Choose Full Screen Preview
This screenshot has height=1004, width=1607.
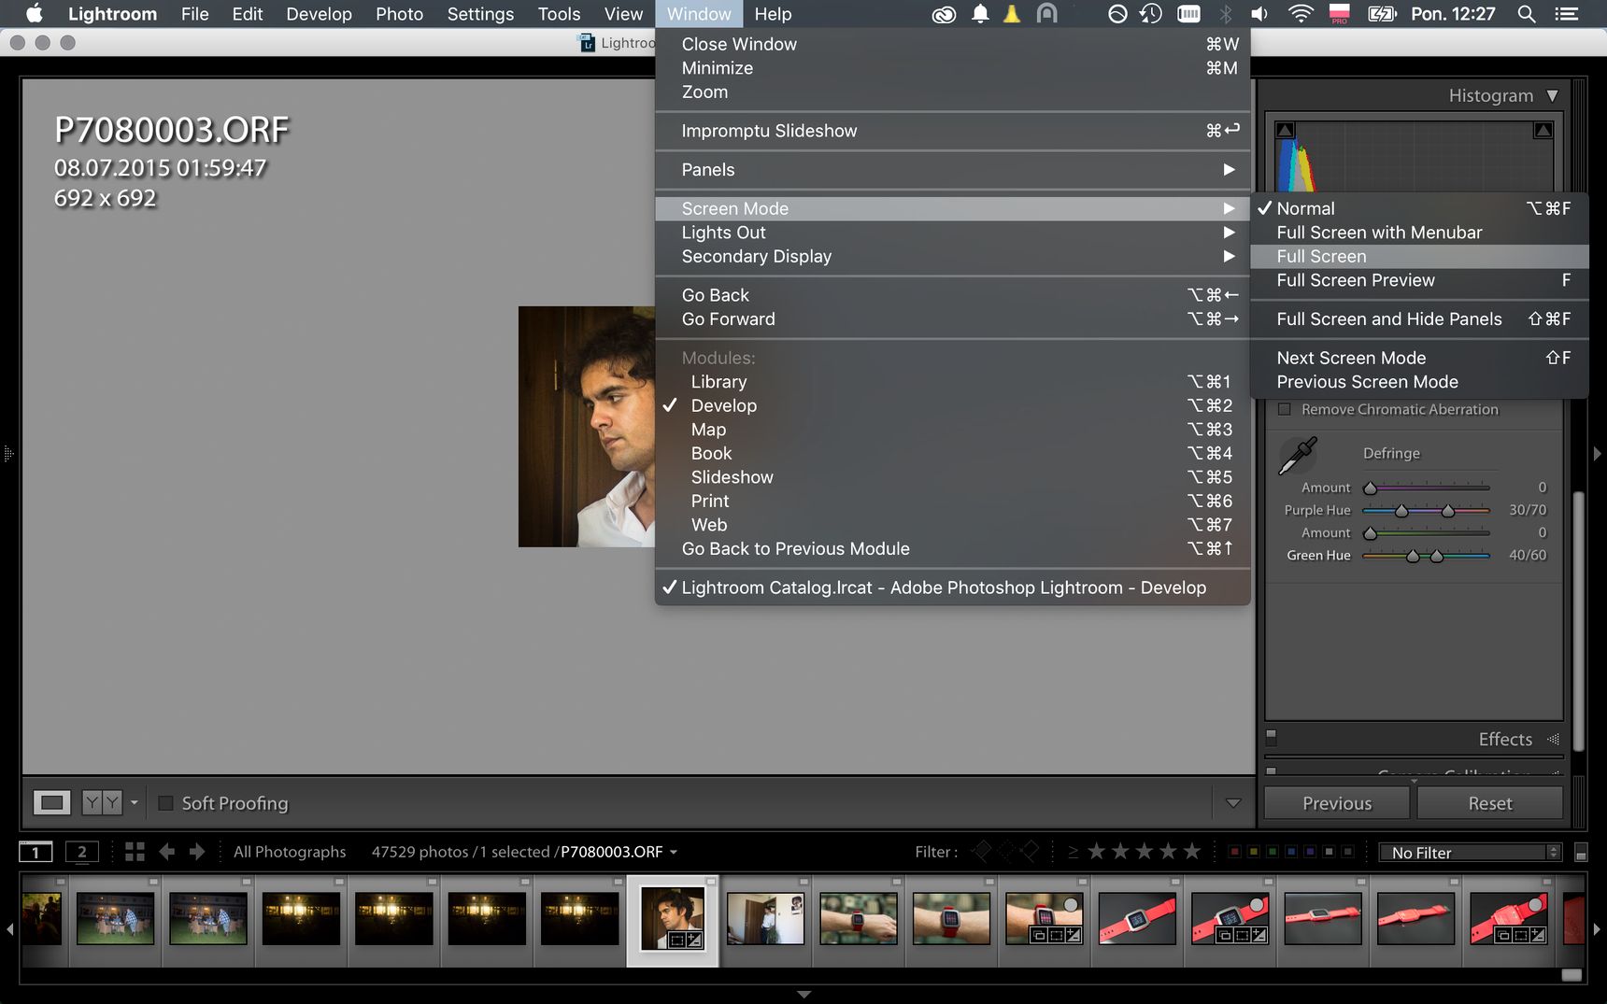click(x=1419, y=280)
